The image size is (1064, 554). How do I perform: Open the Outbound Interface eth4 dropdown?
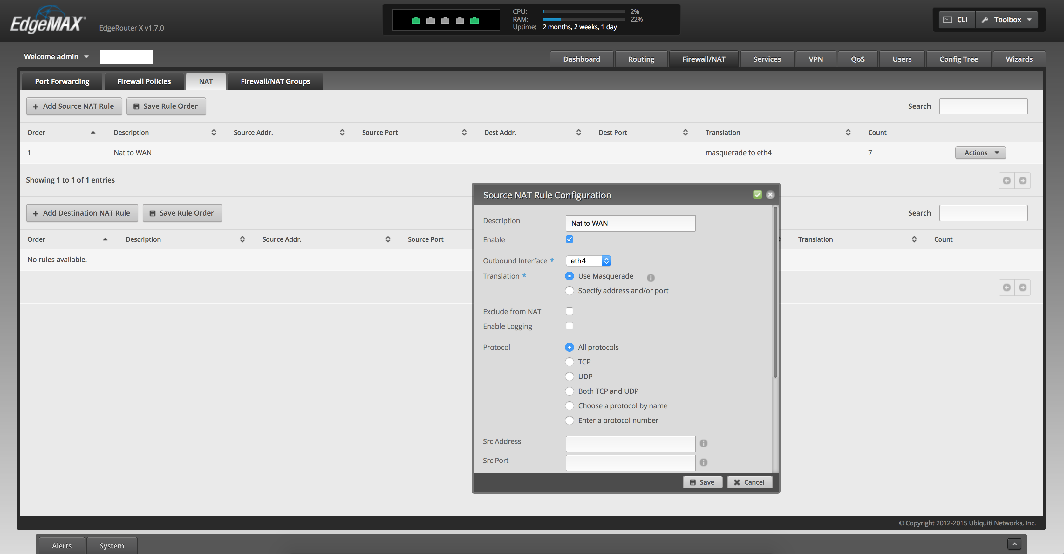(588, 261)
